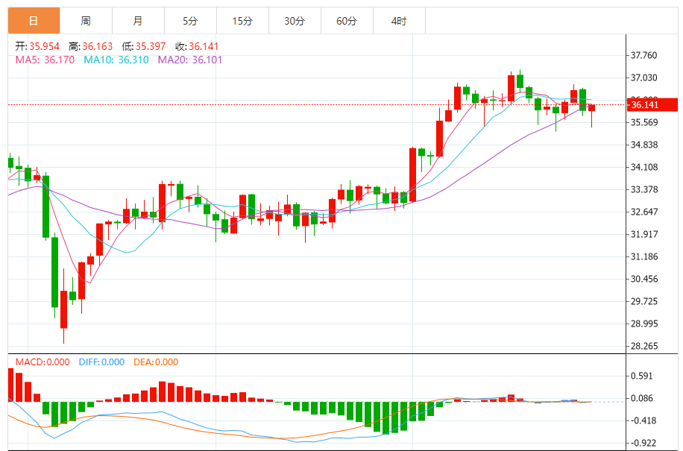683x451 pixels.
Task: Click the 高:36.163 high price value
Action: pos(91,46)
